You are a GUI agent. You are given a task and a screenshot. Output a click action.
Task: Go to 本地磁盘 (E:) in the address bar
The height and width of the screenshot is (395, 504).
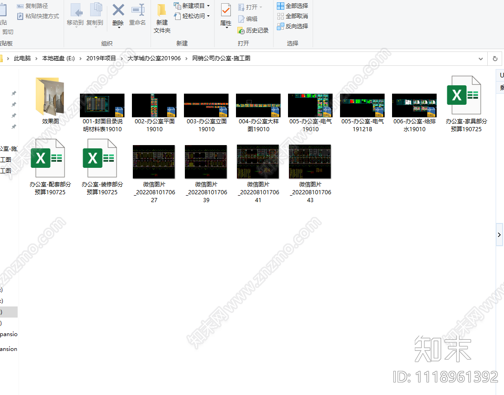59,58
